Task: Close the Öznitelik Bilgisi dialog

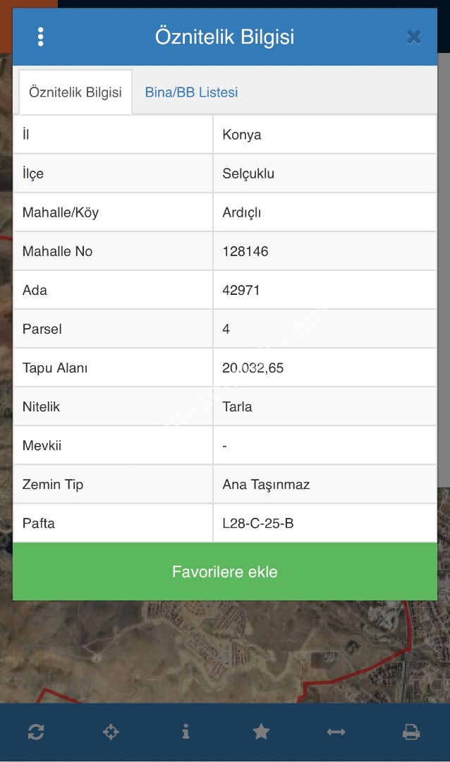Action: pyautogui.click(x=414, y=37)
